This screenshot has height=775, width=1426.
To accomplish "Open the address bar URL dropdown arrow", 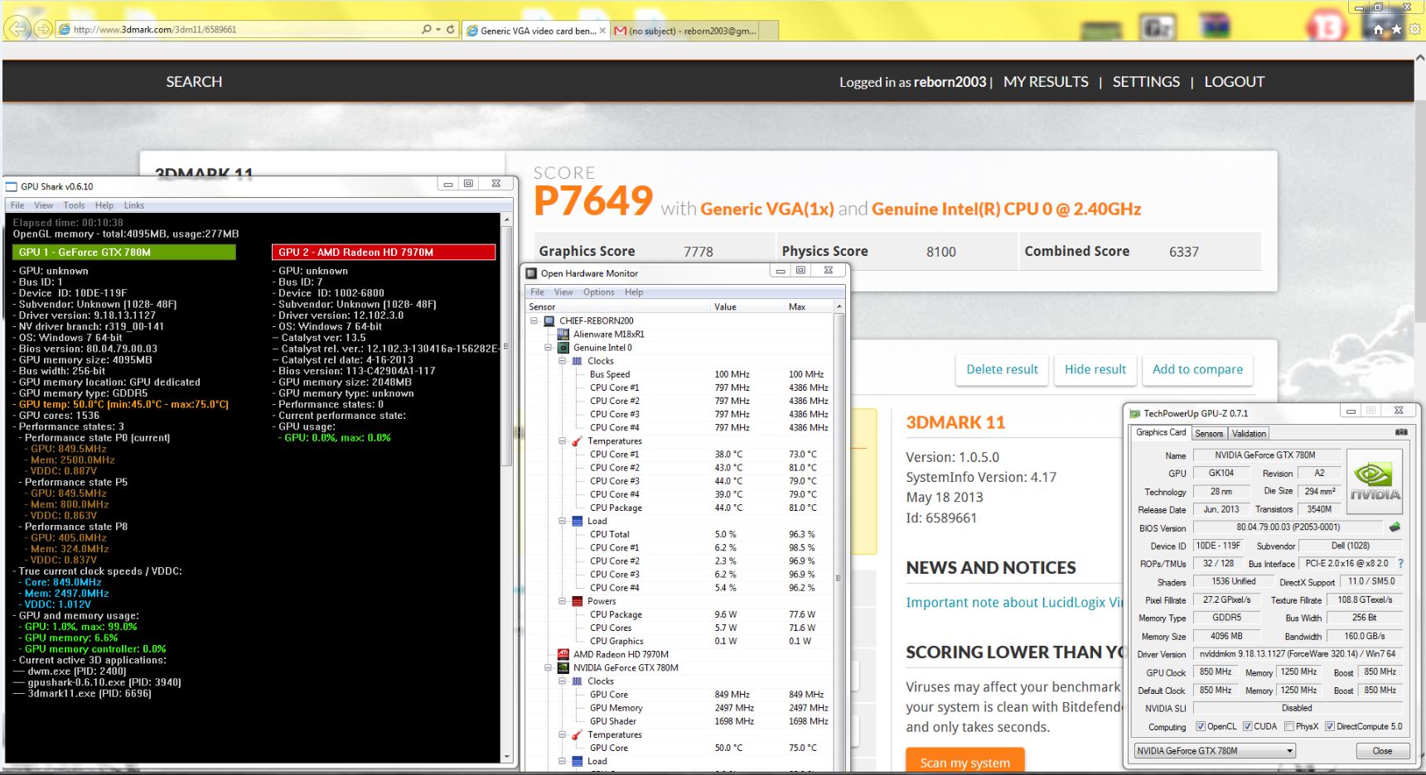I will pos(438,29).
